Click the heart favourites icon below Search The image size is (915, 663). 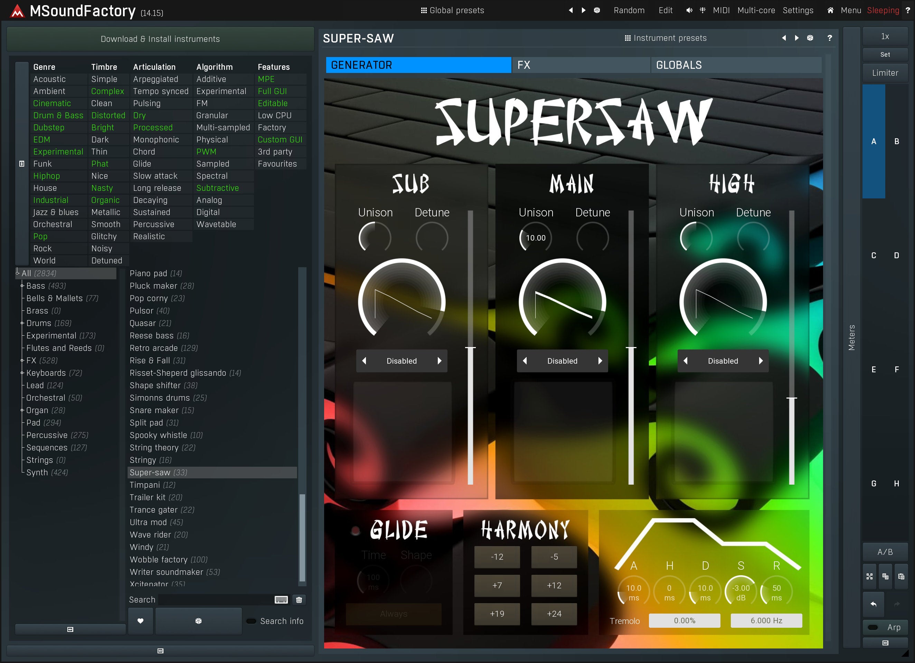pos(140,620)
